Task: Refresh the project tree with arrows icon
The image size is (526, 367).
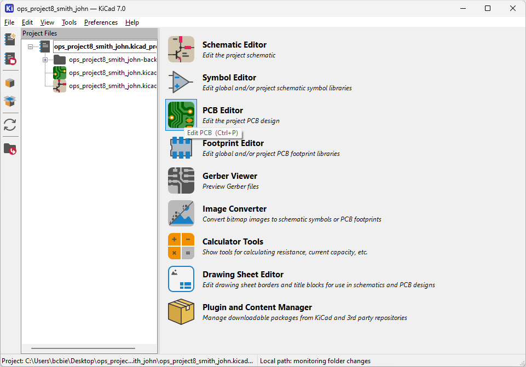Action: point(10,125)
